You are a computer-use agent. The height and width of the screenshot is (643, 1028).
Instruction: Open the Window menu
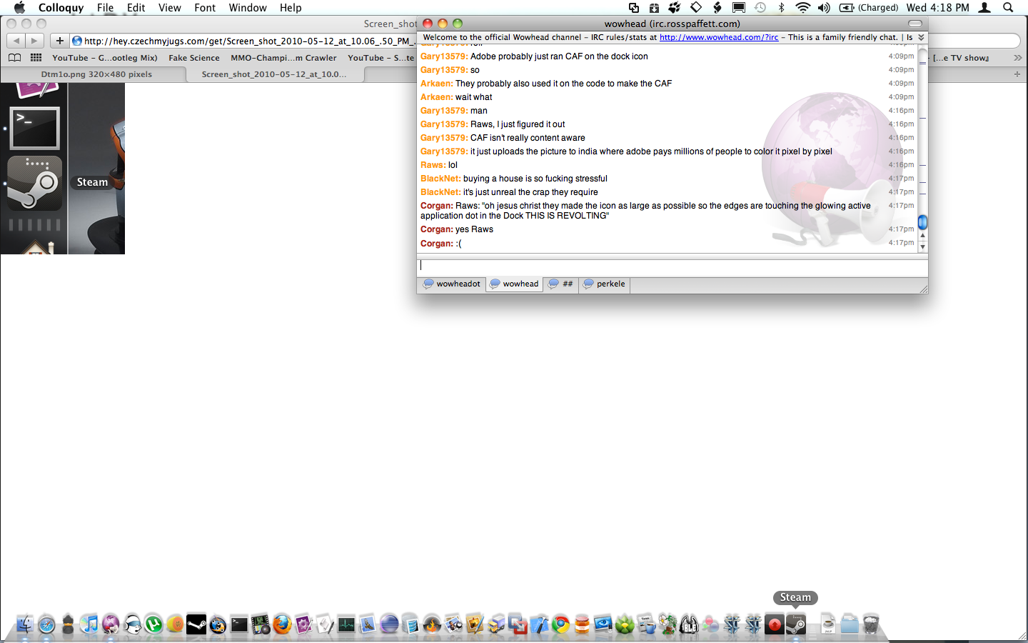[x=247, y=8]
